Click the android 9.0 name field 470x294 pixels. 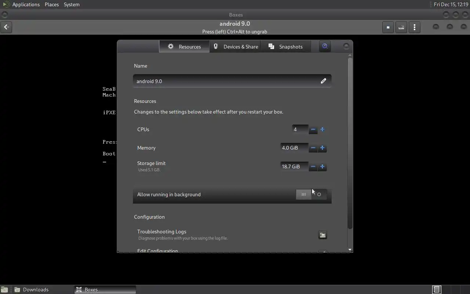point(232,81)
